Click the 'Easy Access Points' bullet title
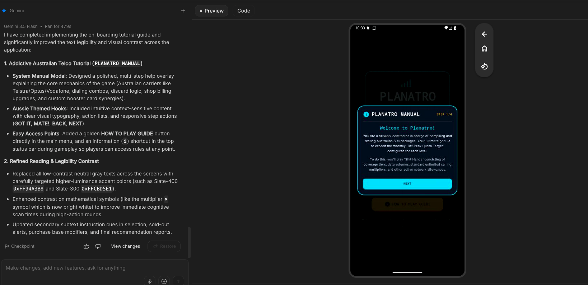The height and width of the screenshot is (285, 588). (36, 134)
